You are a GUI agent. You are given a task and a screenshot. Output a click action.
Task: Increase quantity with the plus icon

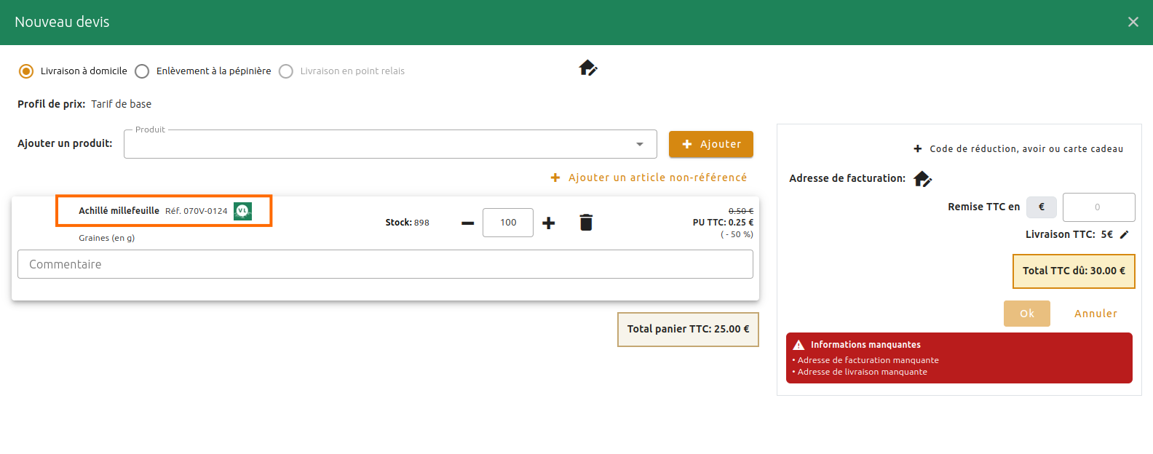point(549,223)
